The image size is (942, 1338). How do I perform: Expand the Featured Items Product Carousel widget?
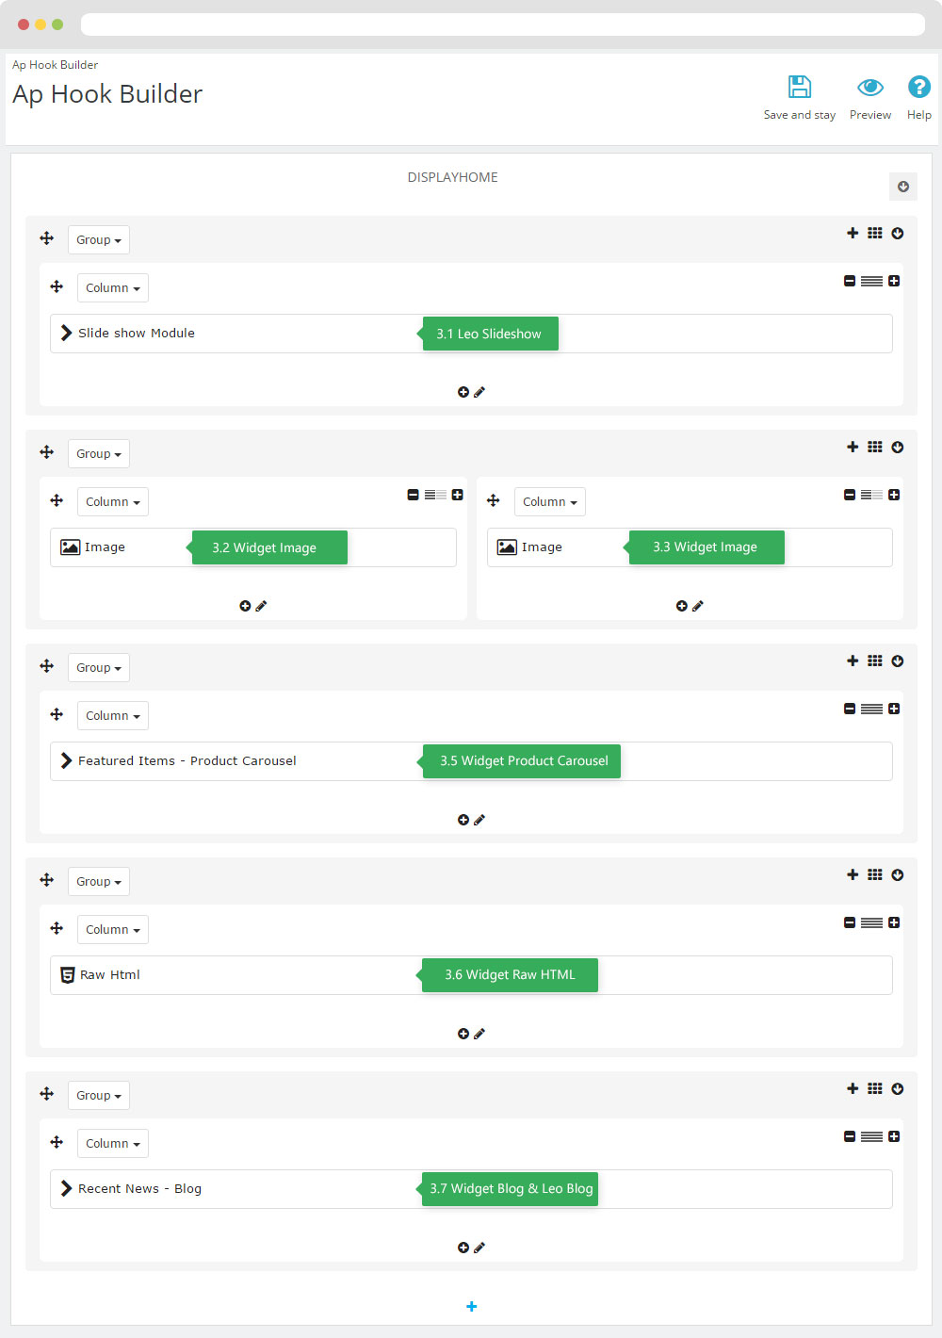coord(66,760)
